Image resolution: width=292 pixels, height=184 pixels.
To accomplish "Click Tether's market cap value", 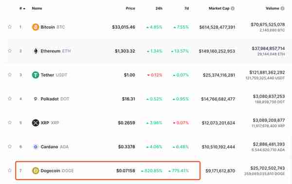I will pyautogui.click(x=219, y=75).
